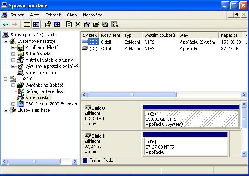Sort by the Kapacita column header
249x176 pixels.
(x=231, y=35)
